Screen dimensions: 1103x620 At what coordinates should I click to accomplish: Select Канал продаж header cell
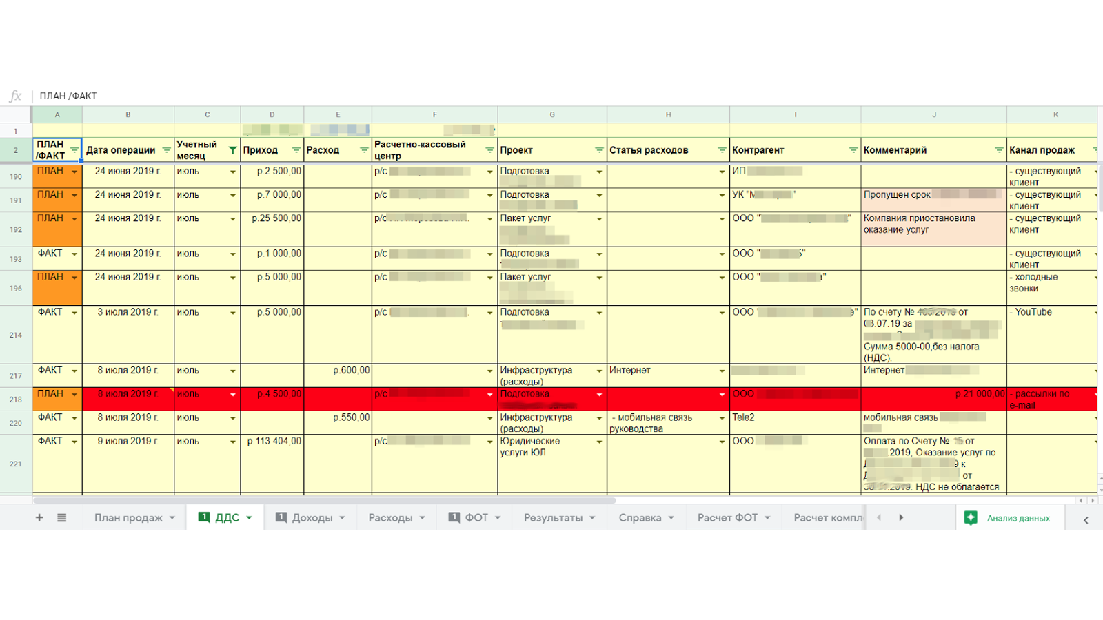pyautogui.click(x=1052, y=150)
